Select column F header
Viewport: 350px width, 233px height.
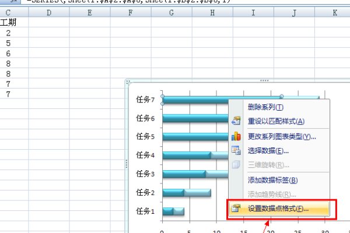click(131, 12)
